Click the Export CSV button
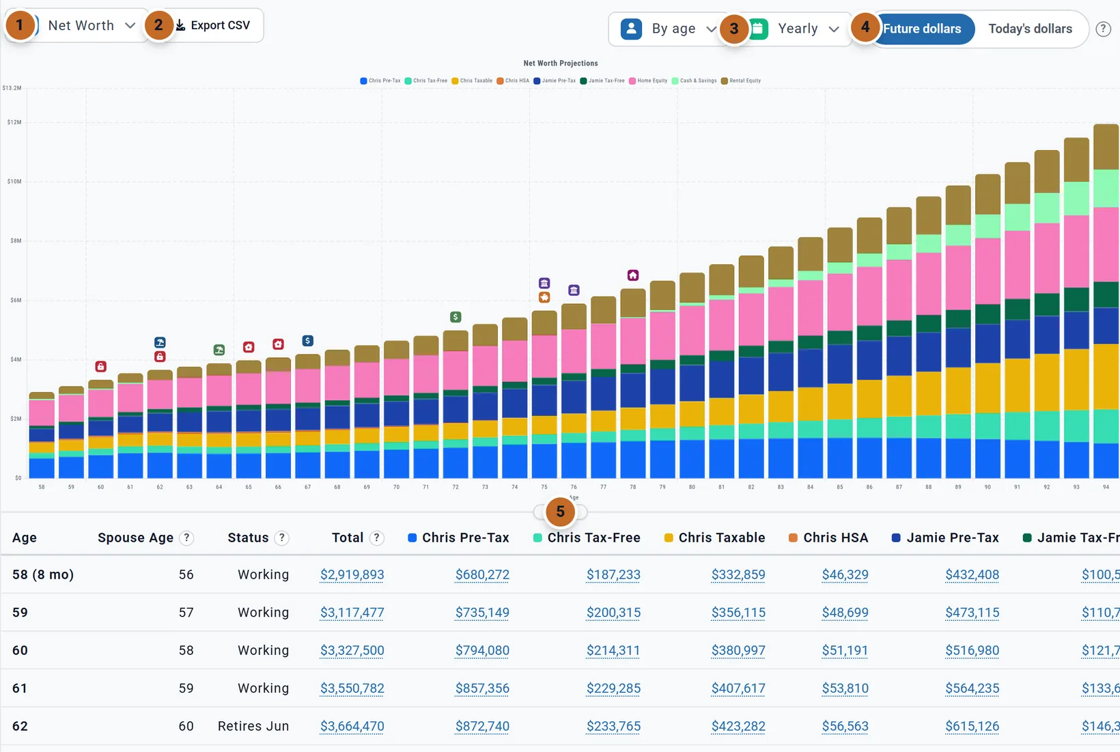 click(213, 25)
